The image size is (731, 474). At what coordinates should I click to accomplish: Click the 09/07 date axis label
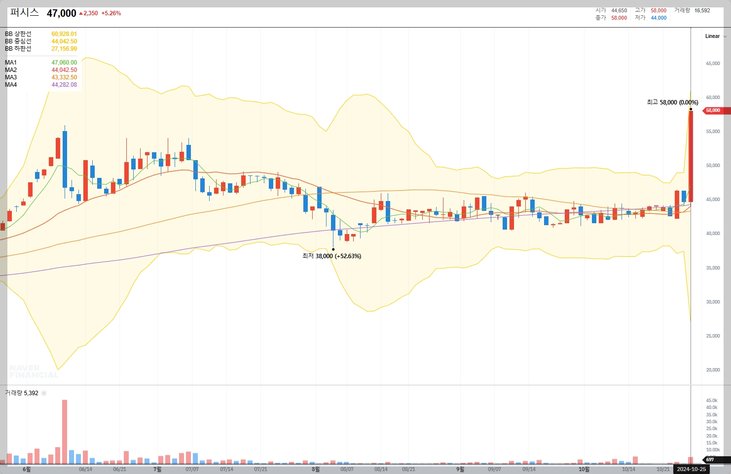click(494, 469)
